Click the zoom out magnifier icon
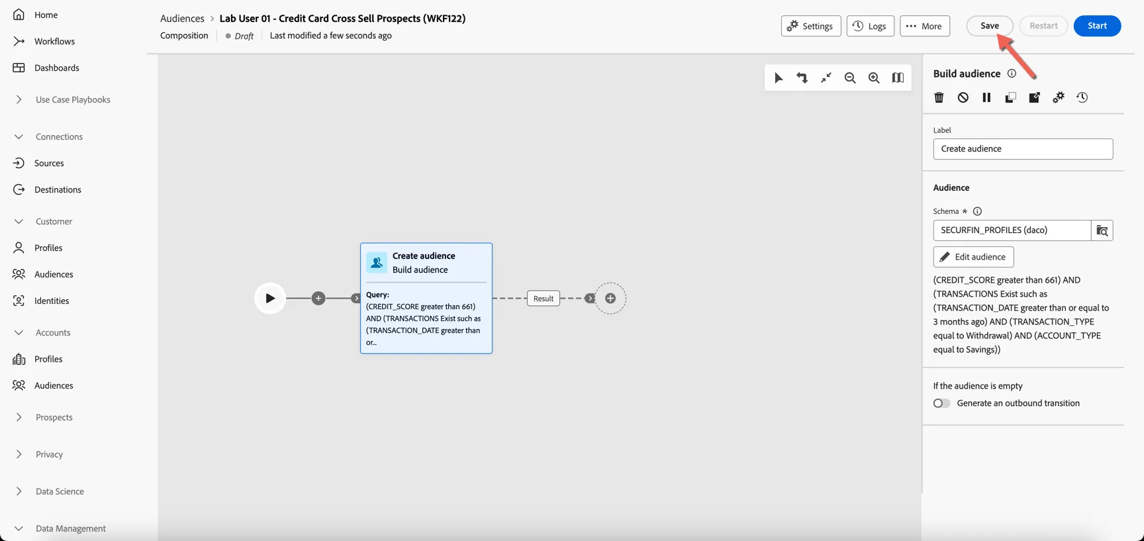This screenshot has width=1144, height=541. [x=850, y=78]
